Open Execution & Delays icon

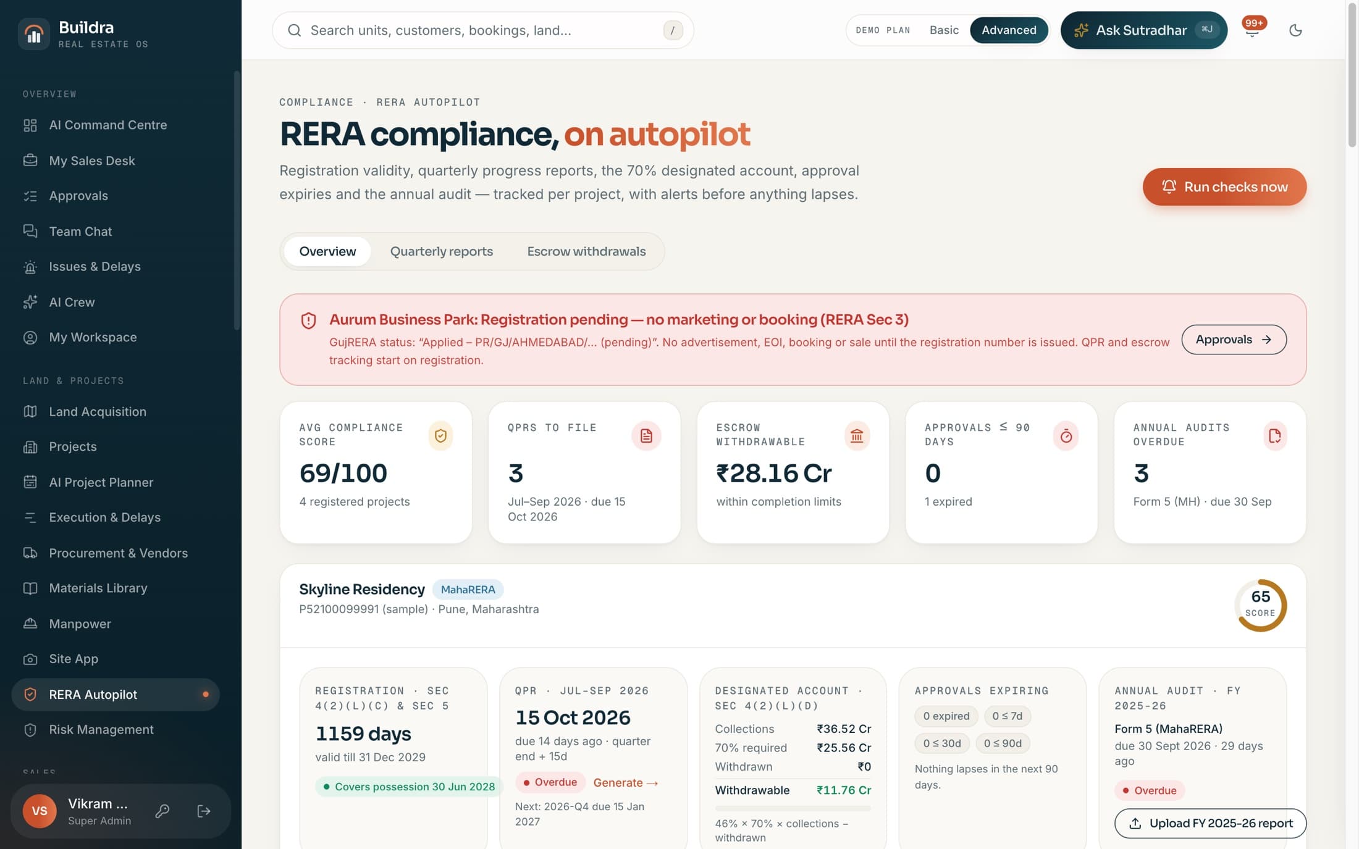tap(30, 517)
